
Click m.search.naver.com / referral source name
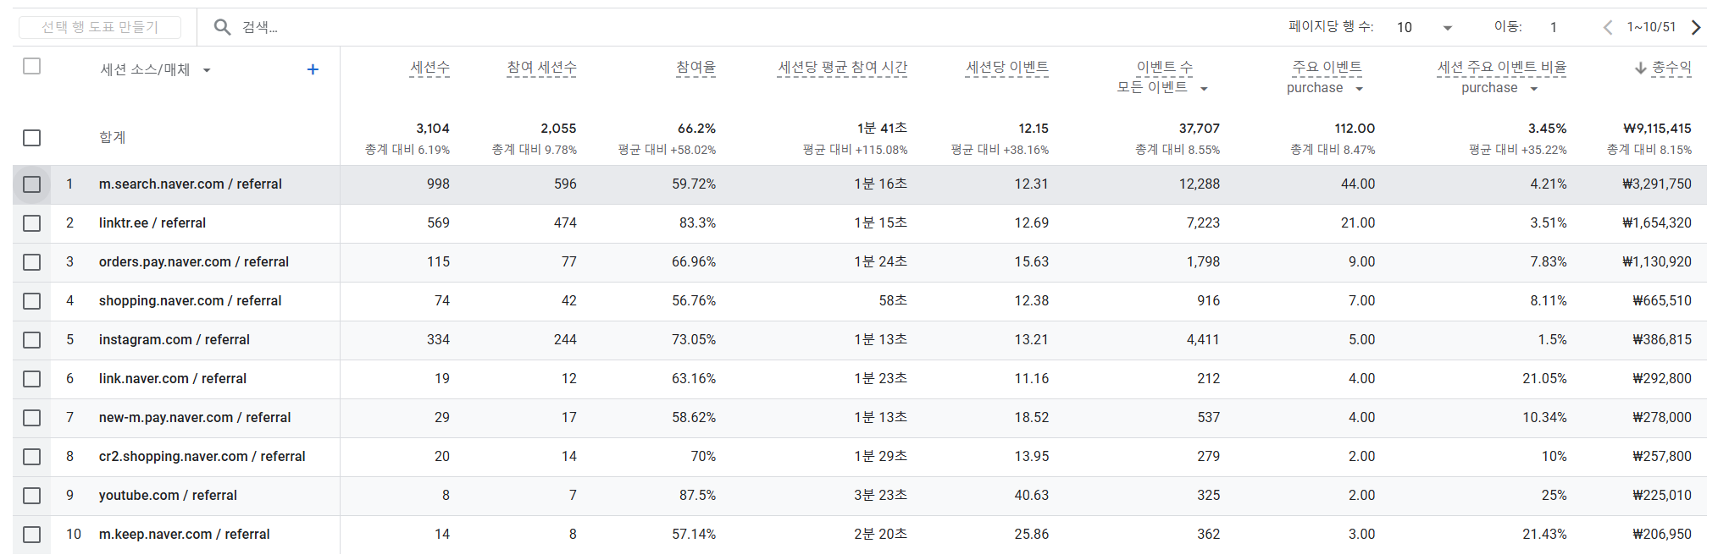click(x=191, y=184)
